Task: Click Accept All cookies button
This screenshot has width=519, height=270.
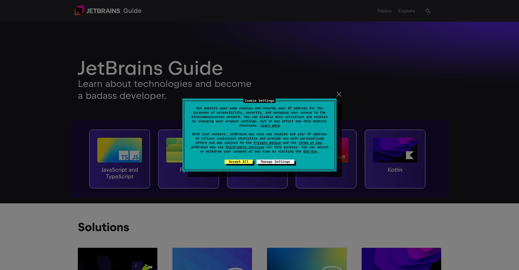Action: [x=239, y=162]
